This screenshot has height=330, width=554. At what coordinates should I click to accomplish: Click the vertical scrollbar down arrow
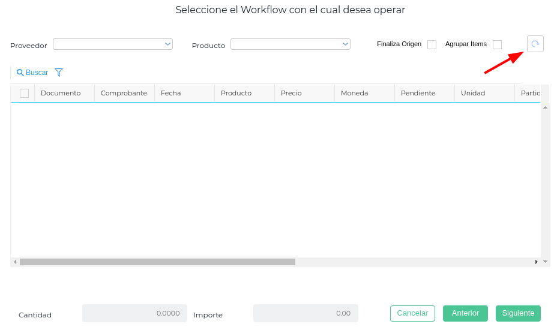point(545,262)
